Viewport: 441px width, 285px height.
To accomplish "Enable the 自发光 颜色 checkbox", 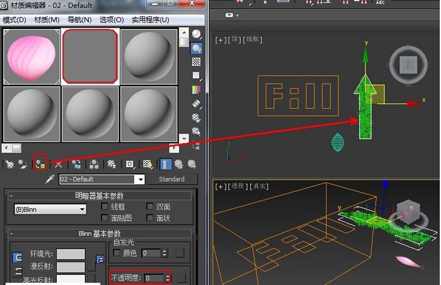I will click(x=117, y=253).
